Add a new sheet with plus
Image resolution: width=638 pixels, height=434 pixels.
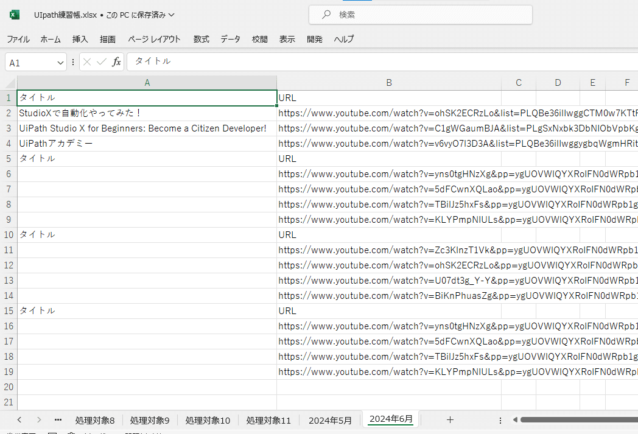tap(450, 420)
